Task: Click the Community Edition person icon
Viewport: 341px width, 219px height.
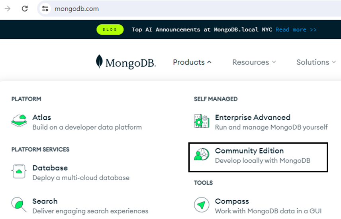Action: [x=202, y=155]
